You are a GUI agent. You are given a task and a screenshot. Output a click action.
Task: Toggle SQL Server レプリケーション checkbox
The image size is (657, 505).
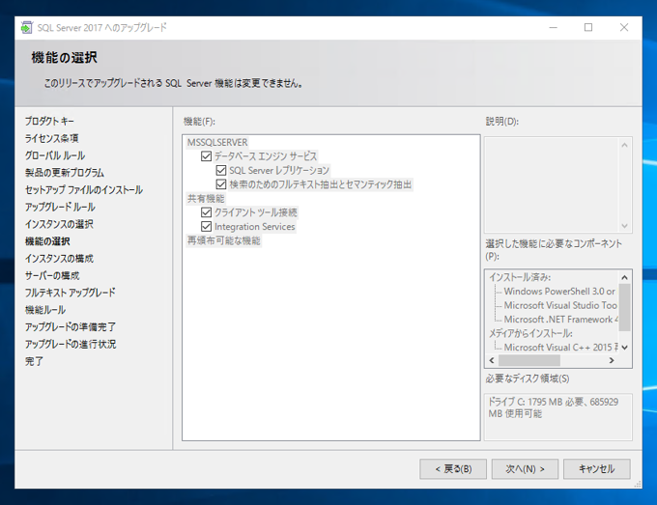coord(221,171)
